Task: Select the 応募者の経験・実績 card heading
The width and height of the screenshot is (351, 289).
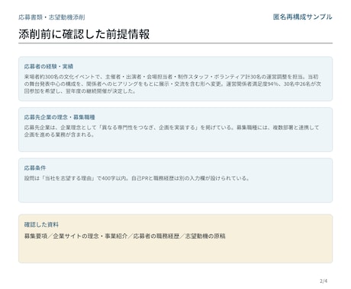Action: (x=49, y=66)
